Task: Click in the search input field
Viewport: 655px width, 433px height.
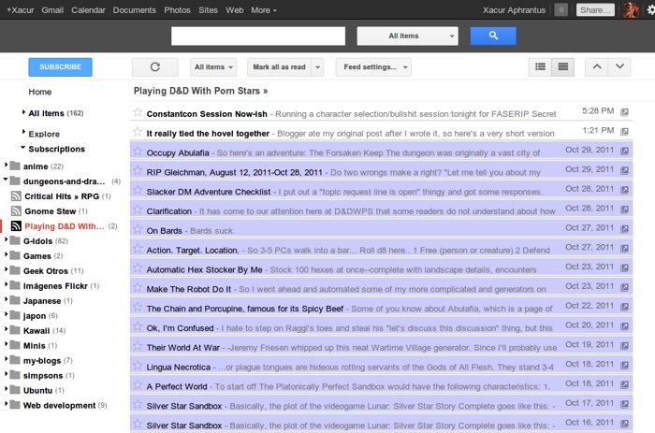Action: coord(258,36)
